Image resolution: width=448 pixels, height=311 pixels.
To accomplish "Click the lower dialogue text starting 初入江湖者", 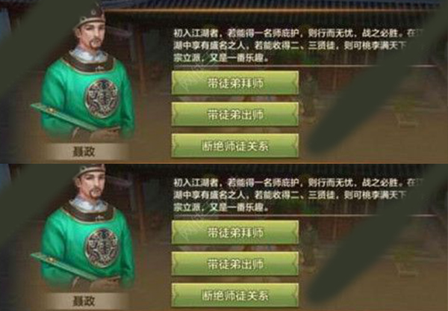I will coord(297,195).
